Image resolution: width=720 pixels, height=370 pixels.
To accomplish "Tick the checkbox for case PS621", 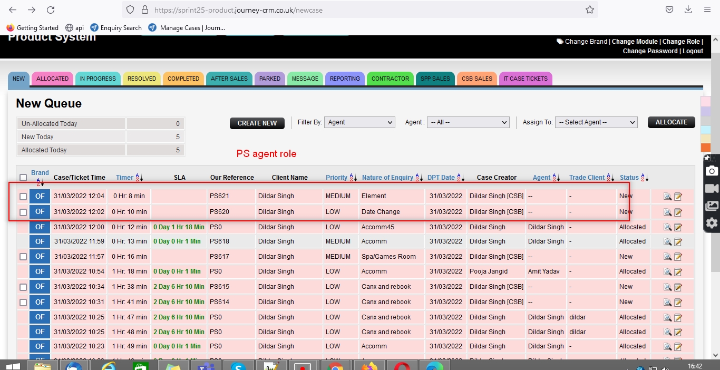I will [23, 197].
